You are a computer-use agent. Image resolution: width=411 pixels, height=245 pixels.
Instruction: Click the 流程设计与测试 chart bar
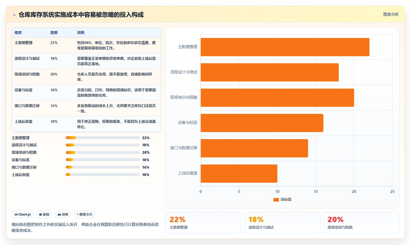270,72
